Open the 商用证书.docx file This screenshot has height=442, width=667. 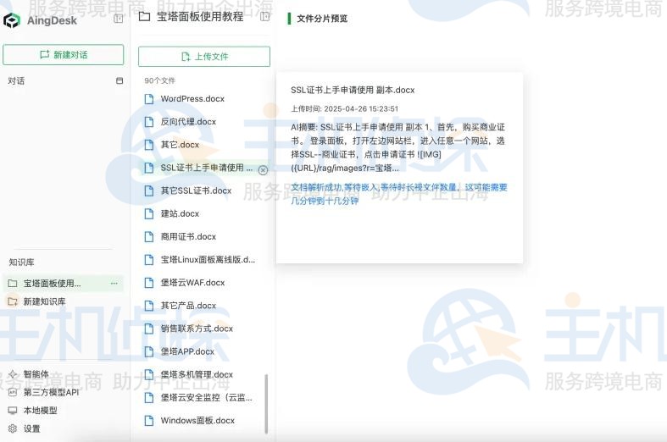[188, 236]
